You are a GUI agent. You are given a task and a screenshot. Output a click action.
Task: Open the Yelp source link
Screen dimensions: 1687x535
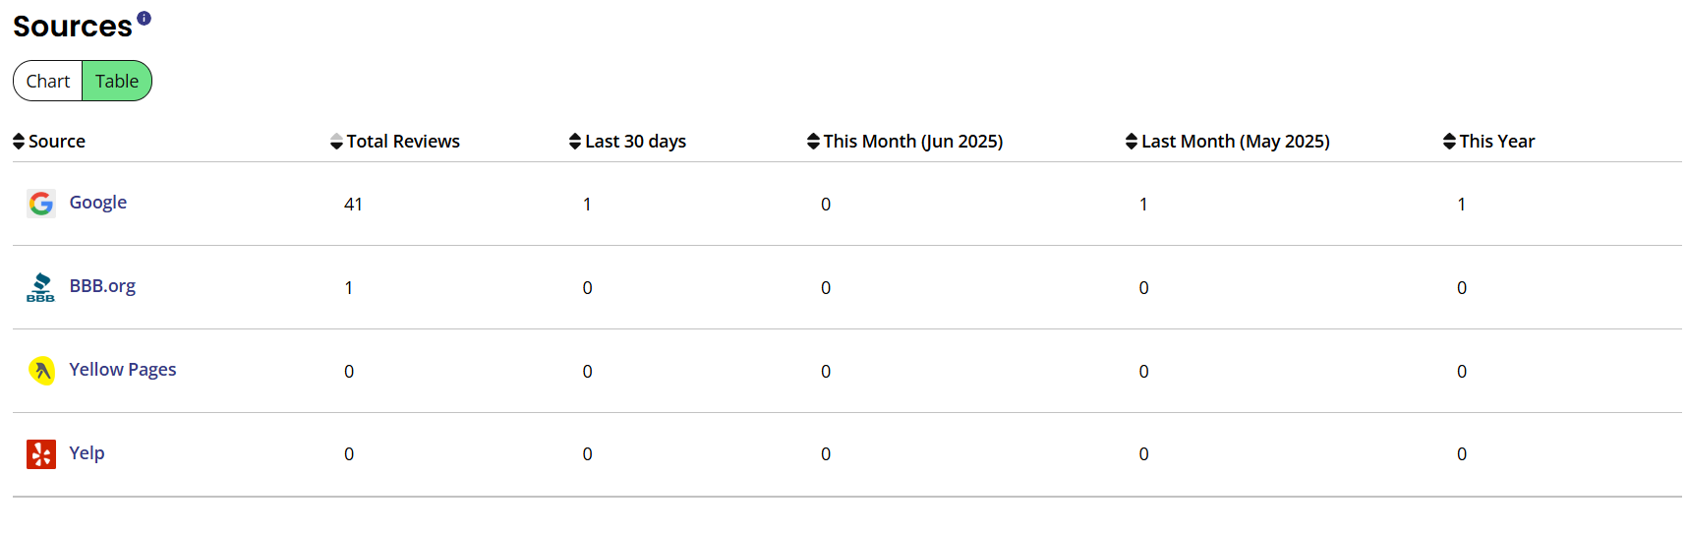click(x=87, y=452)
